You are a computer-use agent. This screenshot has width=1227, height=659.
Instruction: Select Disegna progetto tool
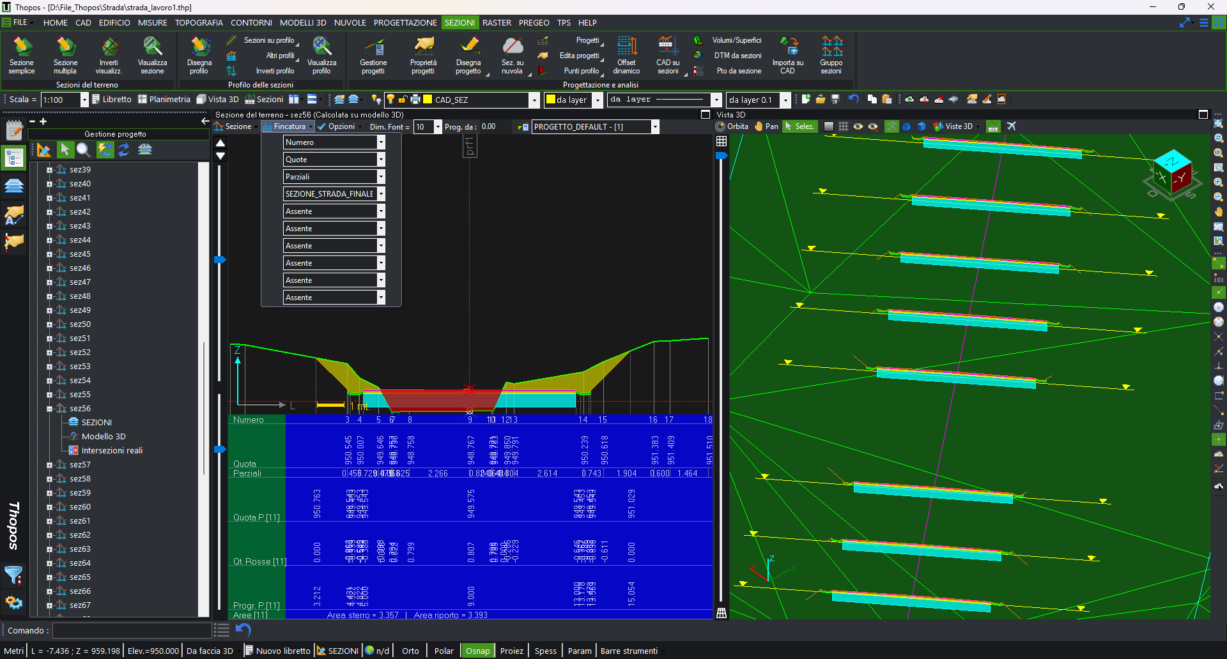point(468,56)
